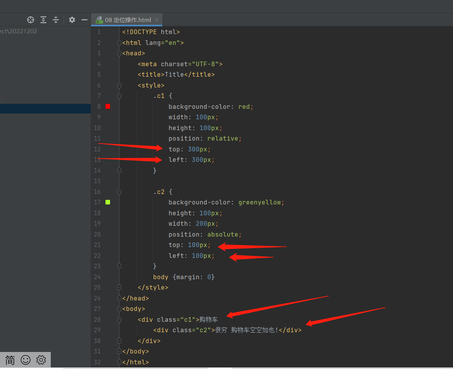
Task: Collapse the .c1 rule fold on line 7
Action: tap(119, 96)
